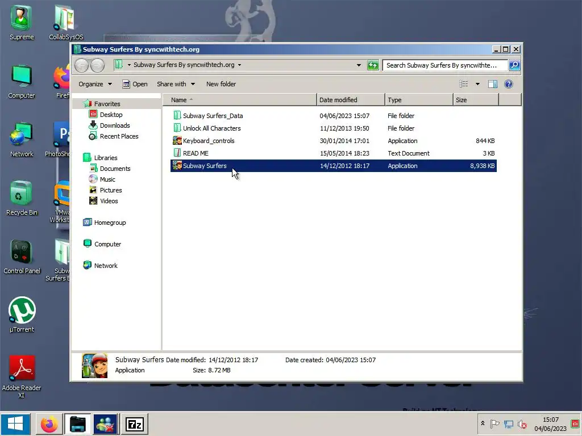Click the Subway Surfers thumbnail in details pane

(x=95, y=366)
